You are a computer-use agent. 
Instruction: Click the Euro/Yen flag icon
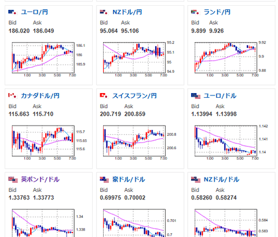pyautogui.click(x=13, y=12)
